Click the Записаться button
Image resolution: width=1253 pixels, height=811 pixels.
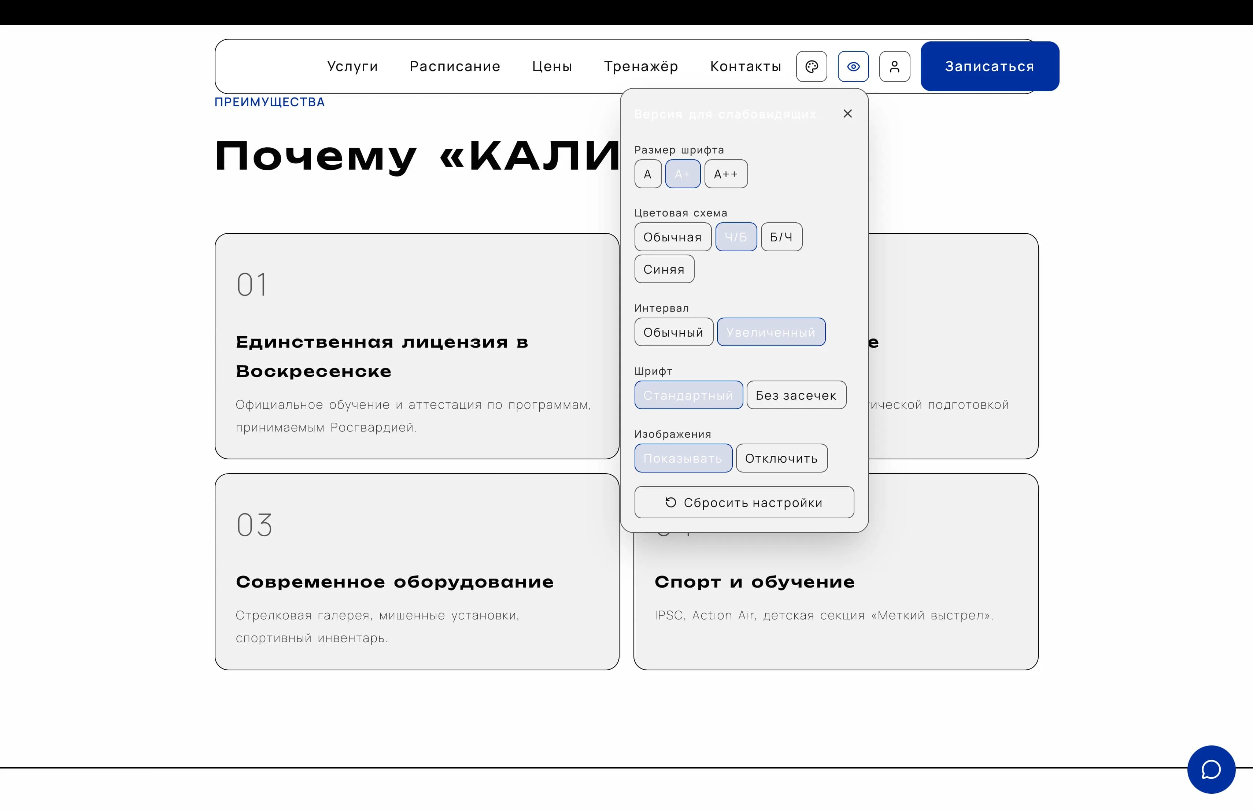(x=990, y=66)
